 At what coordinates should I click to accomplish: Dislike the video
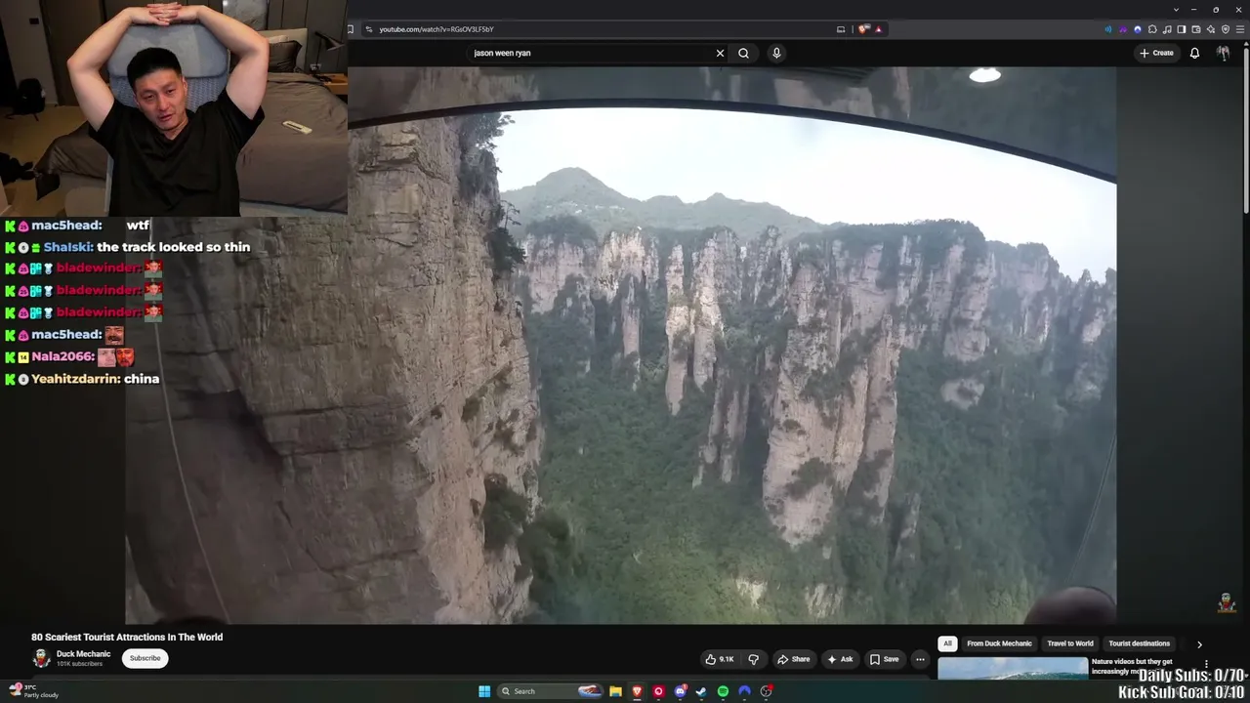(x=753, y=659)
